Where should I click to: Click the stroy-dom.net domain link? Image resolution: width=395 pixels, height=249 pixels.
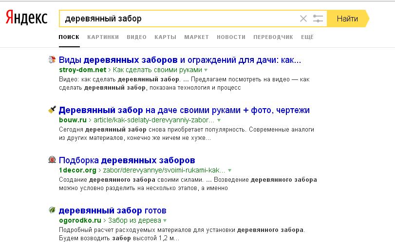83,70
